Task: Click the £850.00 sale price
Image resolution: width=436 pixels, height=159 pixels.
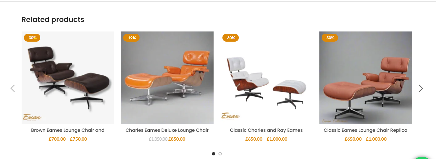Action: [x=177, y=139]
